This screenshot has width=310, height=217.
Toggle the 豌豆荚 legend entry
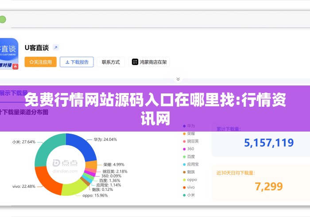coord(191,141)
